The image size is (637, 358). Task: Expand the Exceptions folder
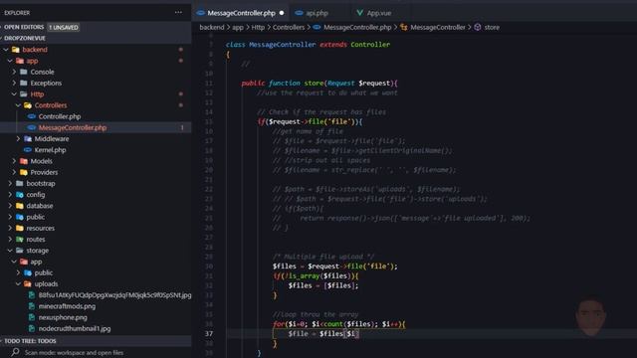click(14, 83)
